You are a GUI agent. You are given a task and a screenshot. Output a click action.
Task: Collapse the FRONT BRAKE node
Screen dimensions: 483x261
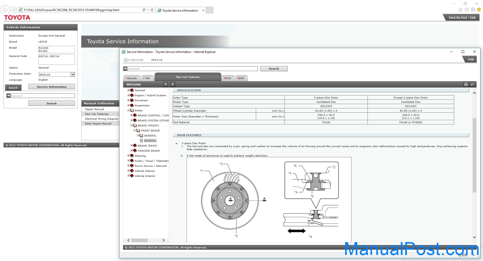135,130
